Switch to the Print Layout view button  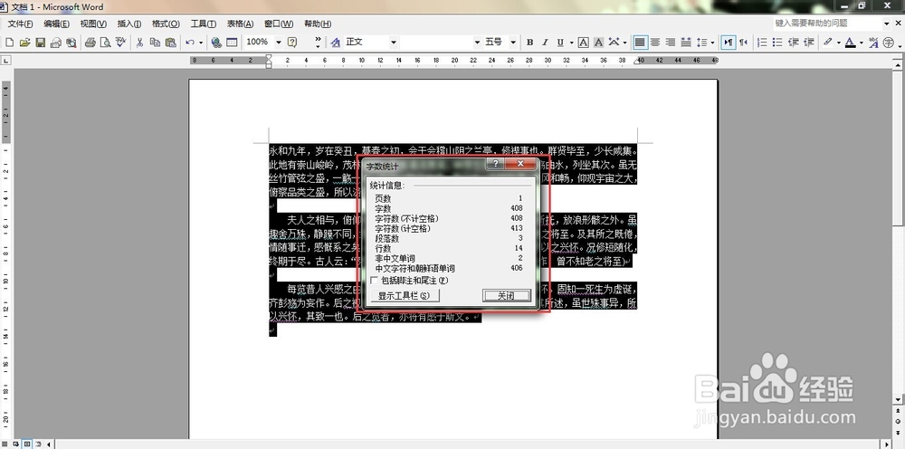27,444
